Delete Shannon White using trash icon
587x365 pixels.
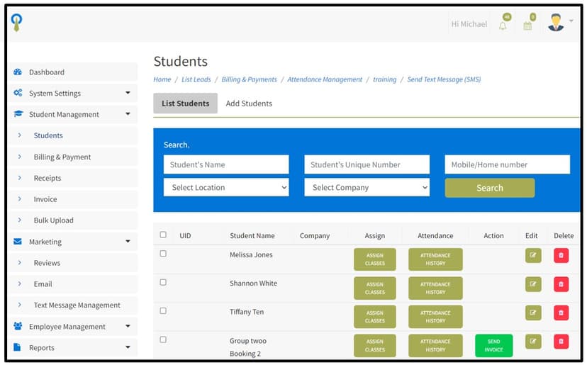tap(561, 284)
